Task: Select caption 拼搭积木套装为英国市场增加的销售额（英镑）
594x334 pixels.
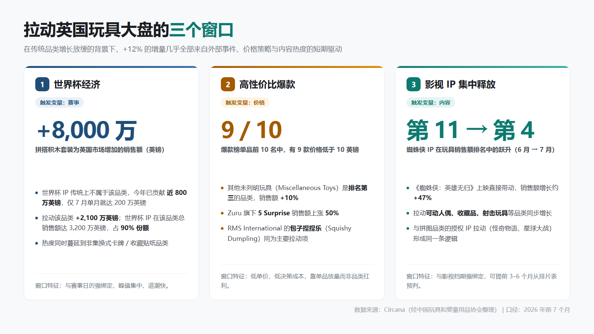Action: point(100,150)
